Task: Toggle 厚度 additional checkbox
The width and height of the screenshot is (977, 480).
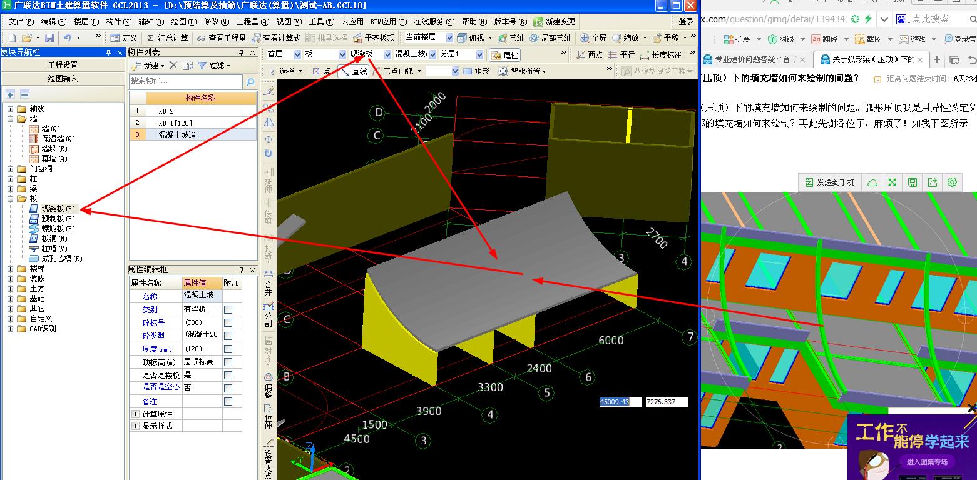Action: [228, 349]
